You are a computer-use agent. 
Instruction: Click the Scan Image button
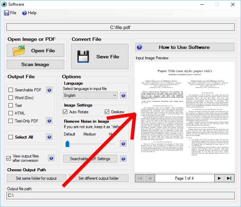(x=35, y=64)
